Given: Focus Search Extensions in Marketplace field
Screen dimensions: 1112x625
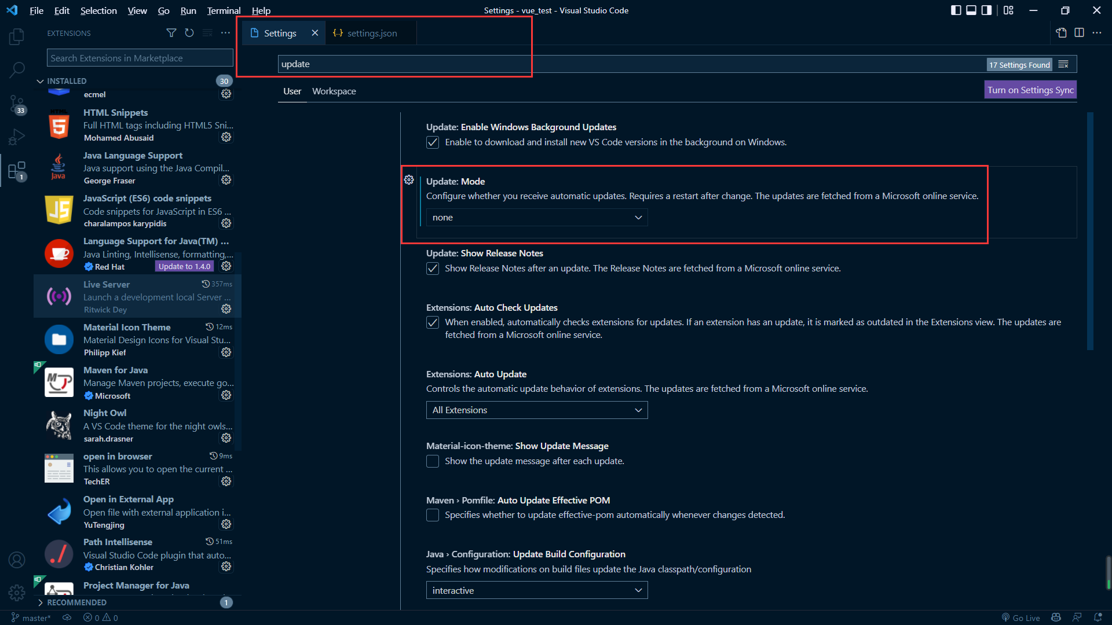Looking at the screenshot, I should pos(140,58).
